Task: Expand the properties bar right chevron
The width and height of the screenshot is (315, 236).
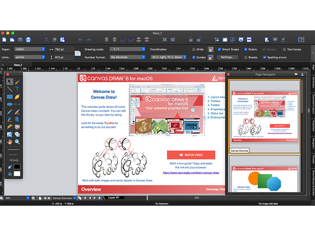Action: click(313, 53)
